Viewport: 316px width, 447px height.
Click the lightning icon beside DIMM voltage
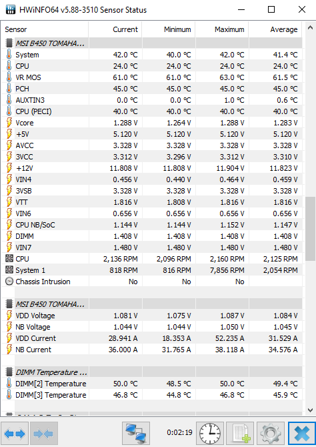[x=9, y=236]
